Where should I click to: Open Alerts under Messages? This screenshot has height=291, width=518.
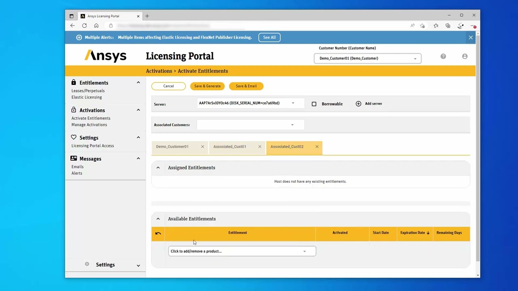(77, 173)
